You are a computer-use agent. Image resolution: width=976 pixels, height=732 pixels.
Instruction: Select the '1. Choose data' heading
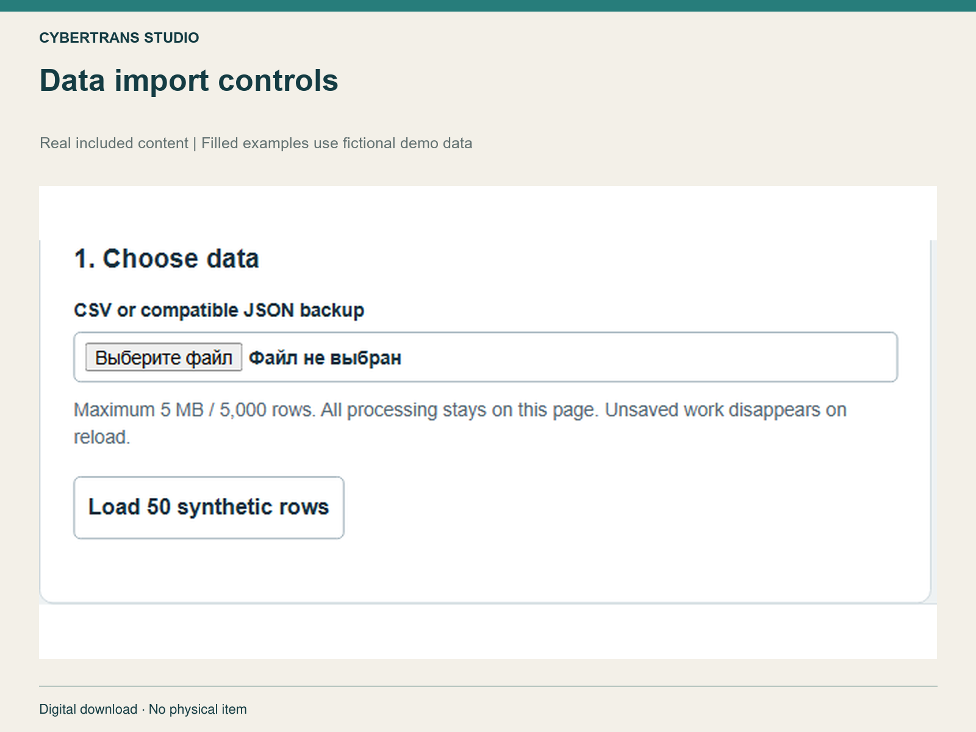tap(167, 259)
